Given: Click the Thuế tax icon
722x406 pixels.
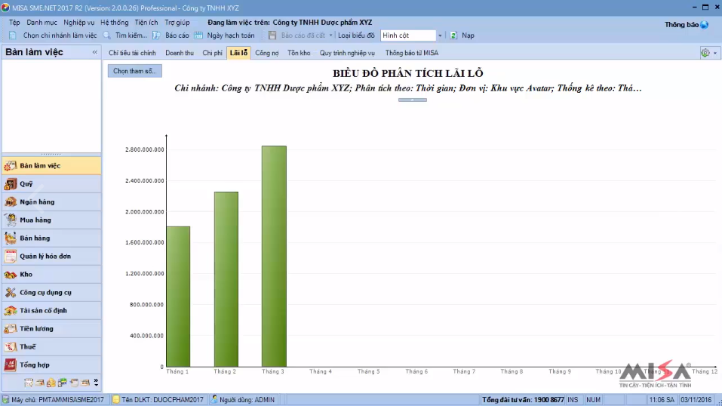Looking at the screenshot, I should 10,346.
